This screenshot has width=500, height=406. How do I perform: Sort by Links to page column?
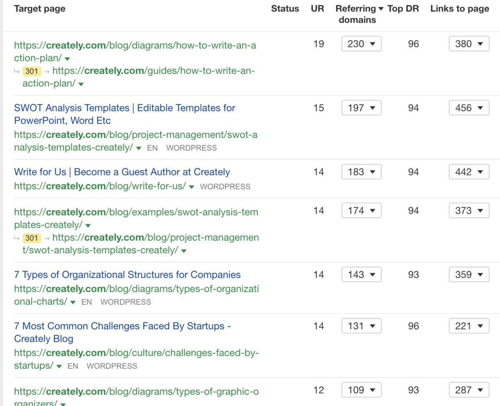460,9
